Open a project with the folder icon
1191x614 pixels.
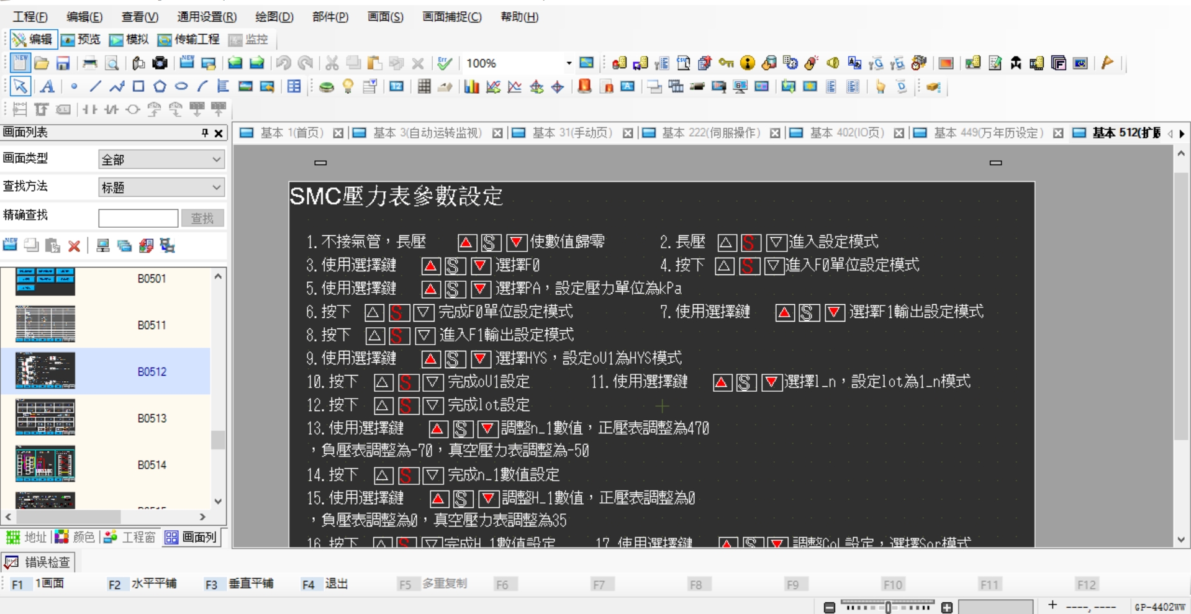pos(42,63)
